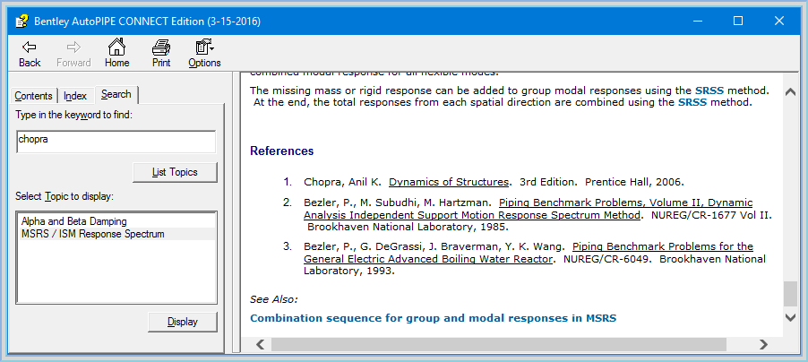
Task: Click the AutoPIPE help window title icon
Action: 21,22
